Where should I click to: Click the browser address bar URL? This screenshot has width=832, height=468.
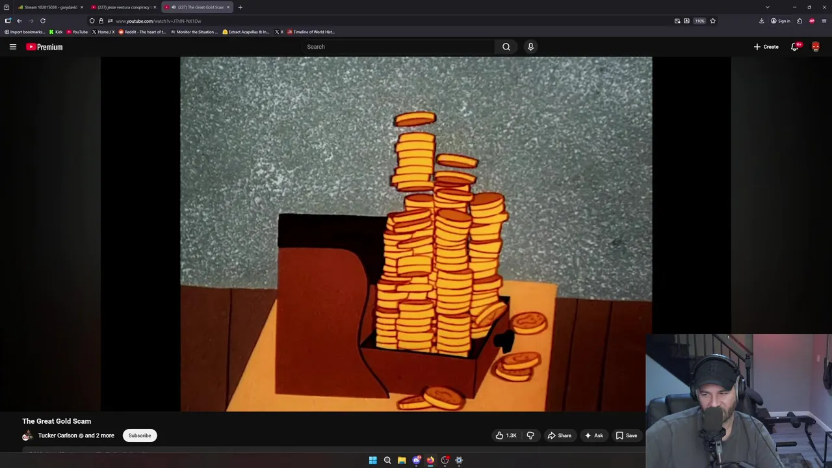pyautogui.click(x=159, y=21)
